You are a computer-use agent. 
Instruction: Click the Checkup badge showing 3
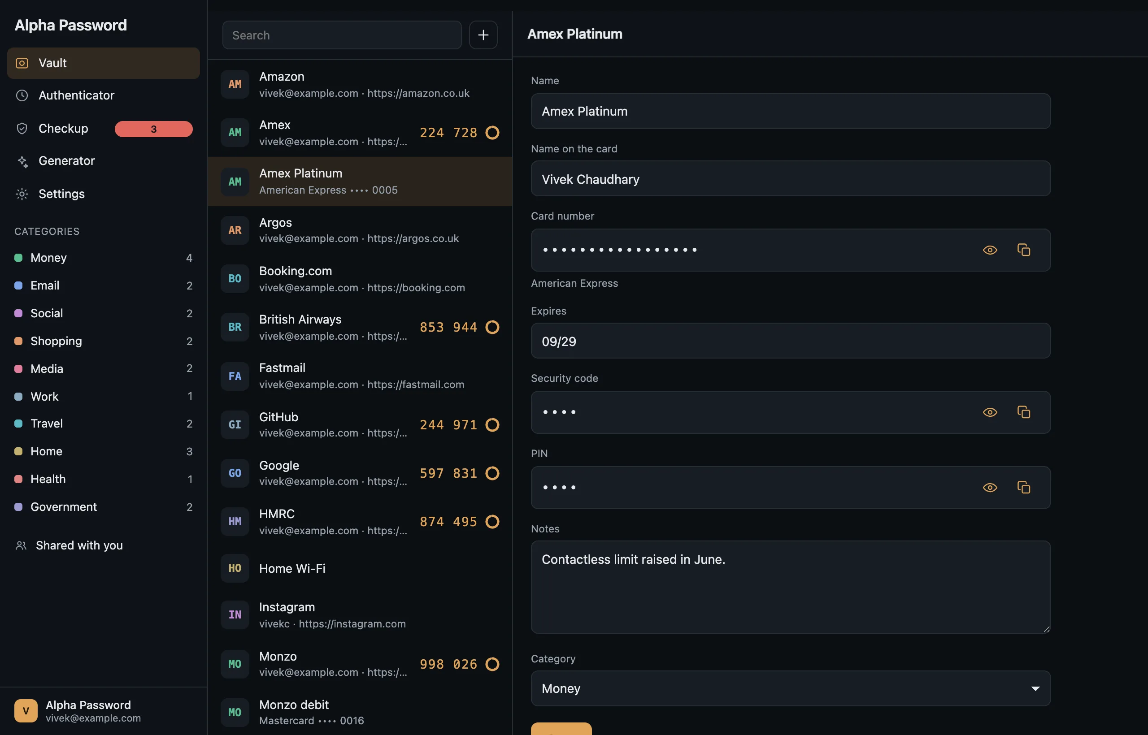point(154,129)
